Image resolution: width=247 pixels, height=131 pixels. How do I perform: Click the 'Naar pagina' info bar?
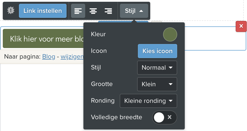click(x=23, y=57)
